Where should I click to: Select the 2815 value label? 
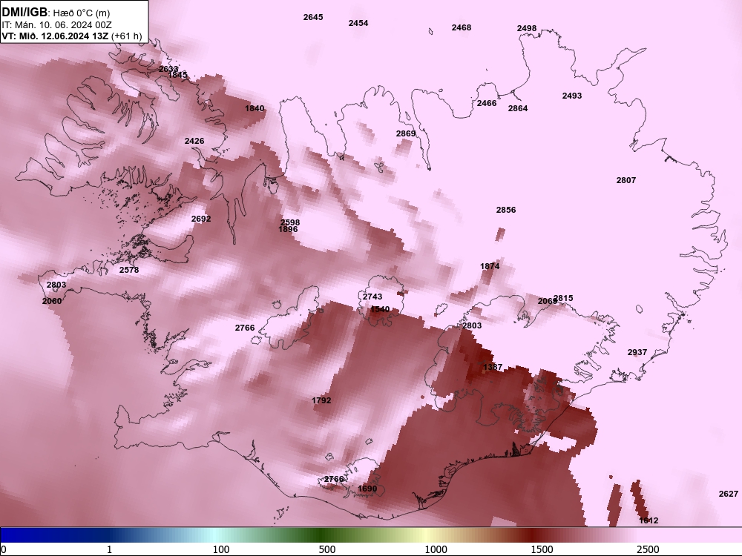click(x=563, y=298)
